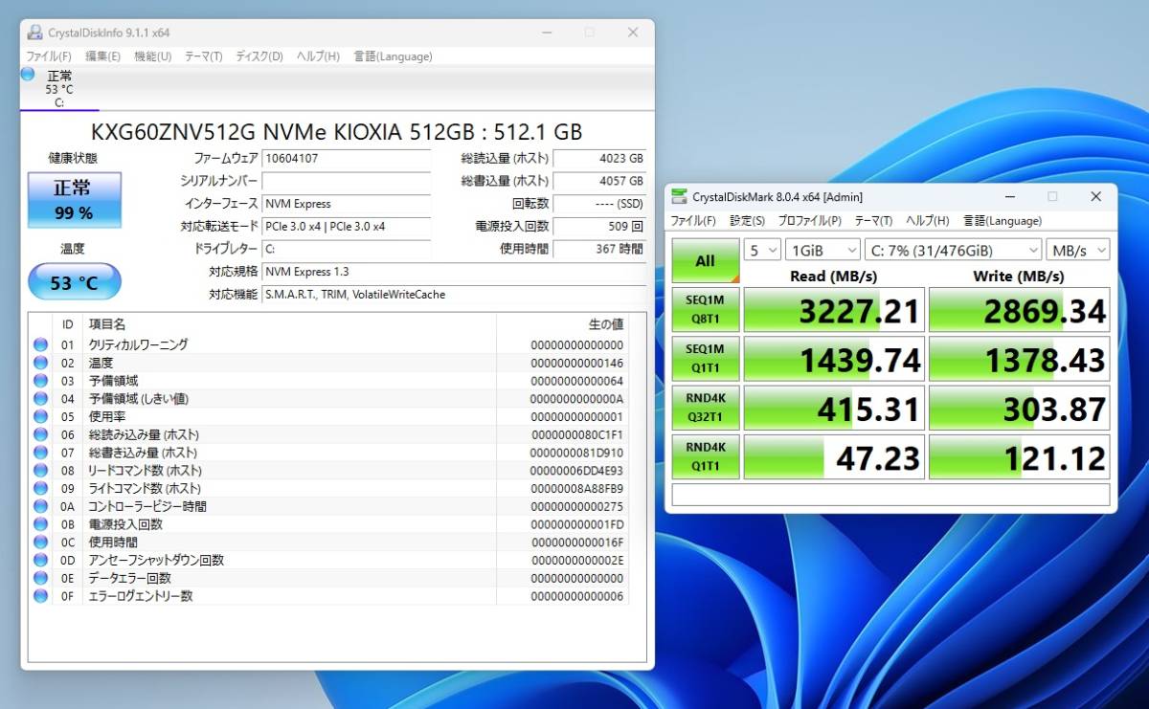Click status orb for ID 07 row
This screenshot has height=709, width=1149.
40,453
